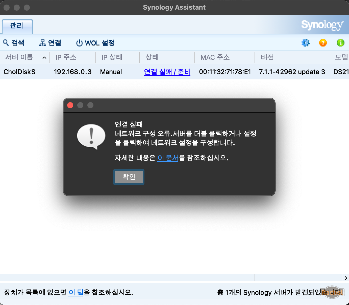Click the 연결 실패 dialog heading text
Screen dimensions: 349x305
point(129,124)
